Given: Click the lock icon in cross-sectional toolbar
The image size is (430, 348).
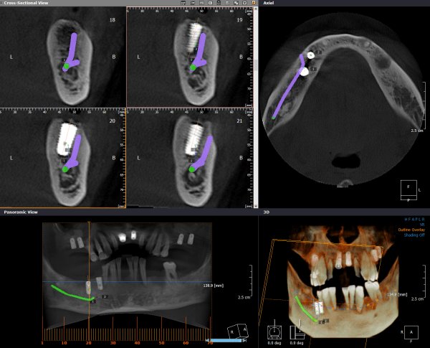Looking at the screenshot, I should pyautogui.click(x=219, y=2).
